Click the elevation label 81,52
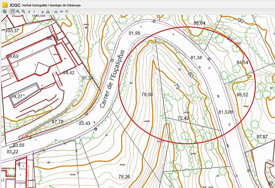 pos(224,112)
